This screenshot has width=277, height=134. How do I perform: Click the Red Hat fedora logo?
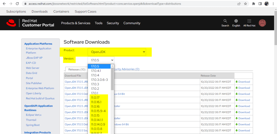(x=11, y=23)
